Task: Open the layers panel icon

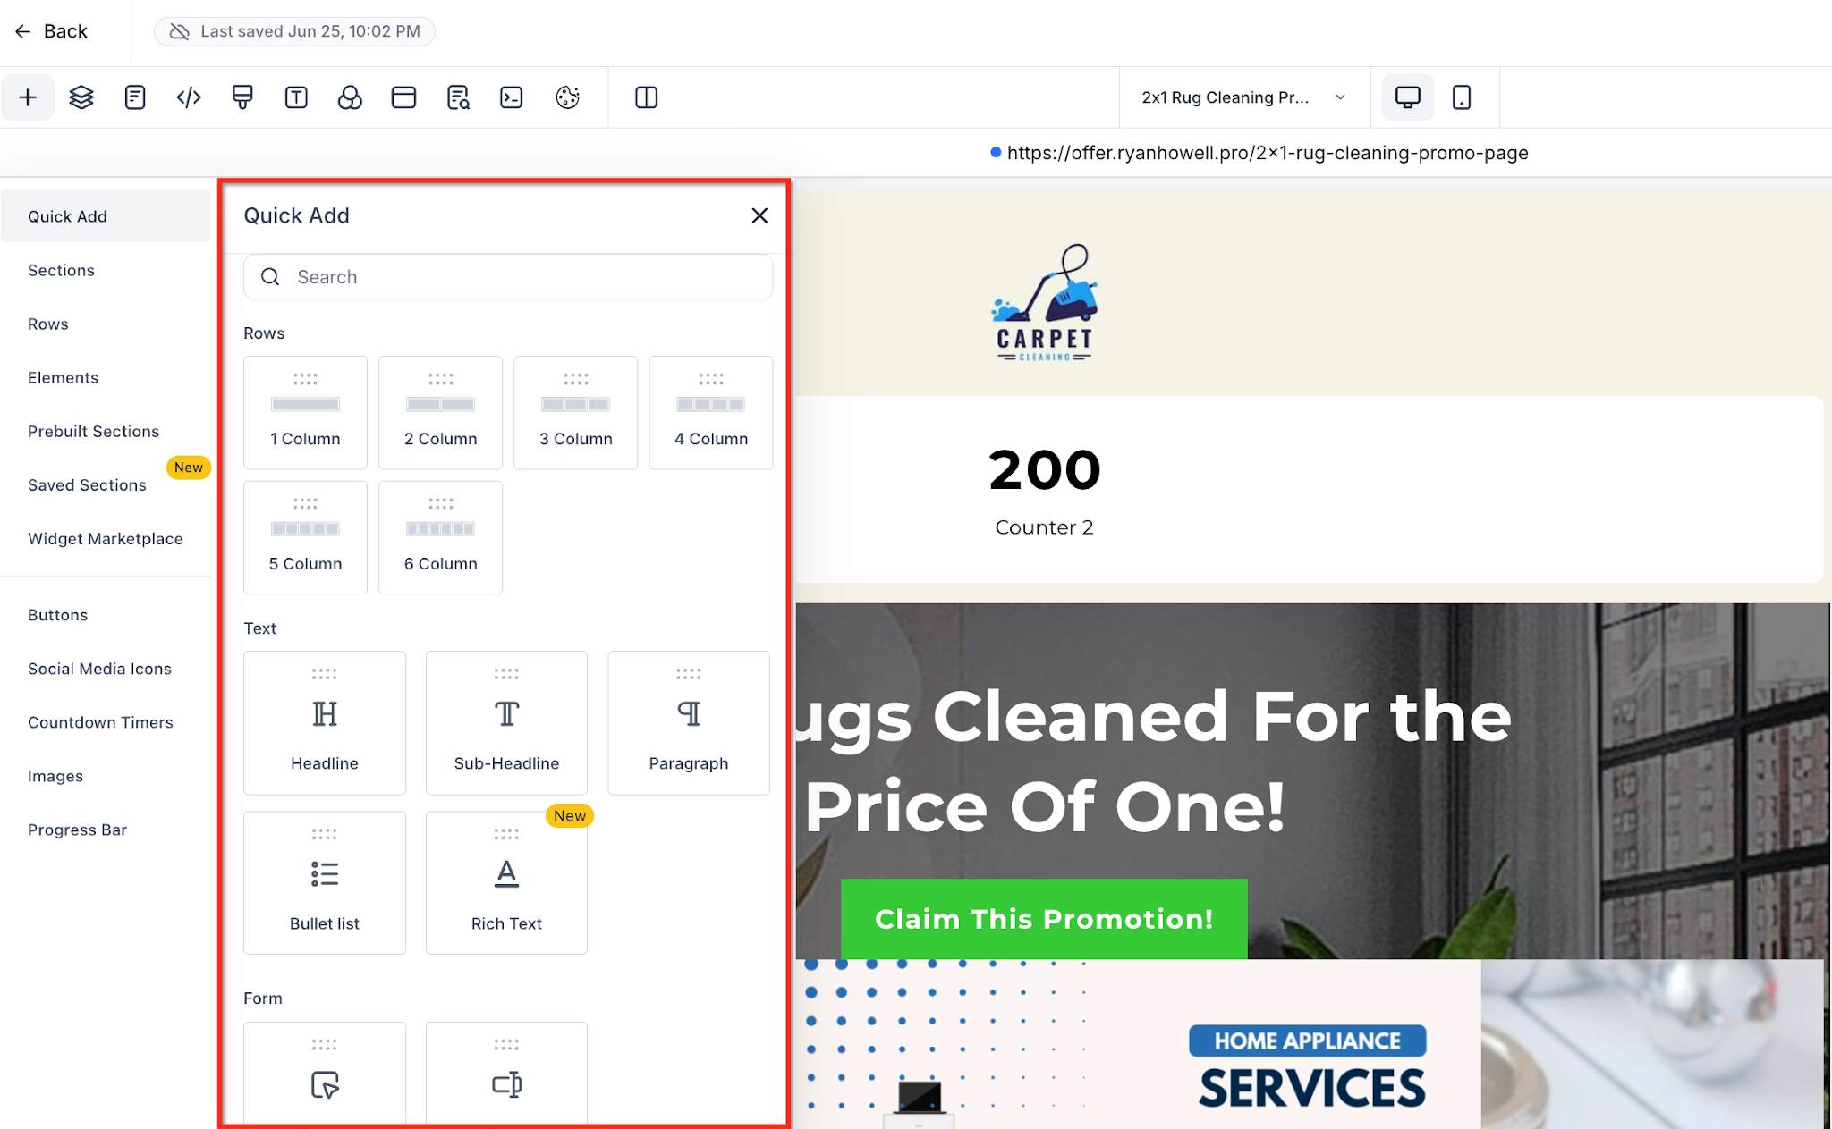Action: [81, 97]
